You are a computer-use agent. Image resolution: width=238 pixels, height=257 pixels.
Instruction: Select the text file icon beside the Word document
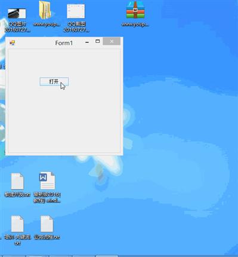pyautogui.click(x=17, y=181)
